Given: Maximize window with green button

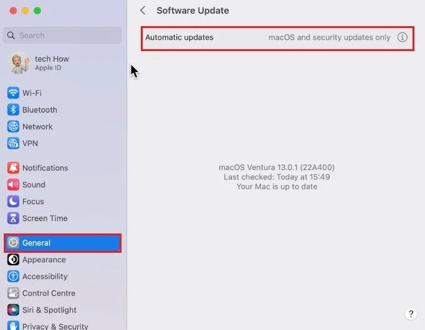Looking at the screenshot, I should [37, 11].
